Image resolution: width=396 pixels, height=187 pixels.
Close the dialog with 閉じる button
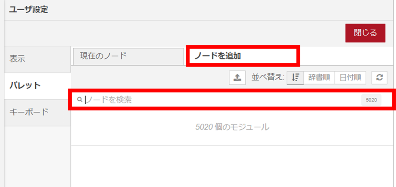[365, 33]
